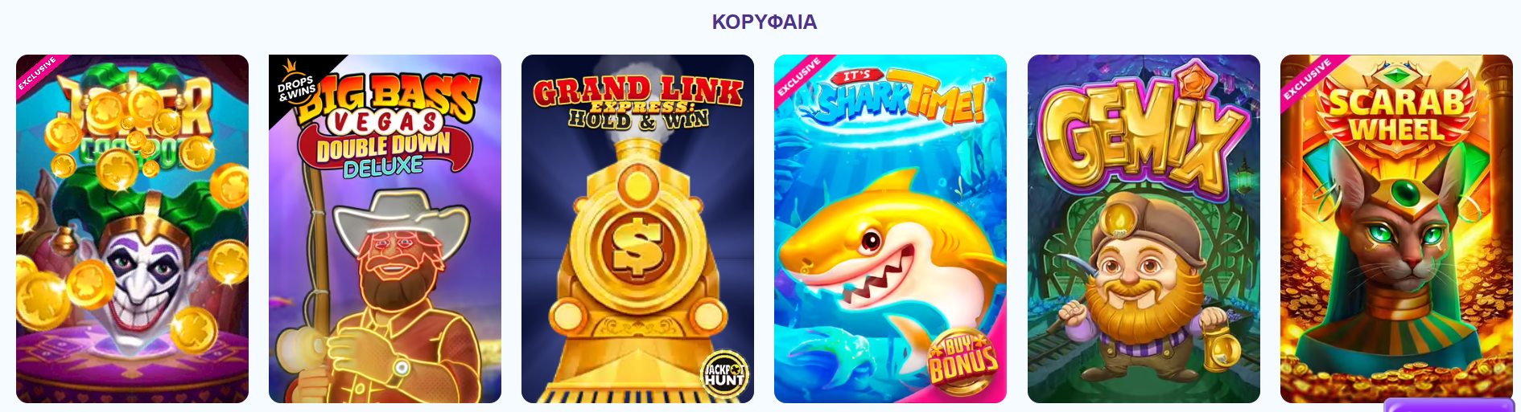The image size is (1521, 412).
Task: Click the Jackpot Hunt round badge
Action: [x=724, y=375]
